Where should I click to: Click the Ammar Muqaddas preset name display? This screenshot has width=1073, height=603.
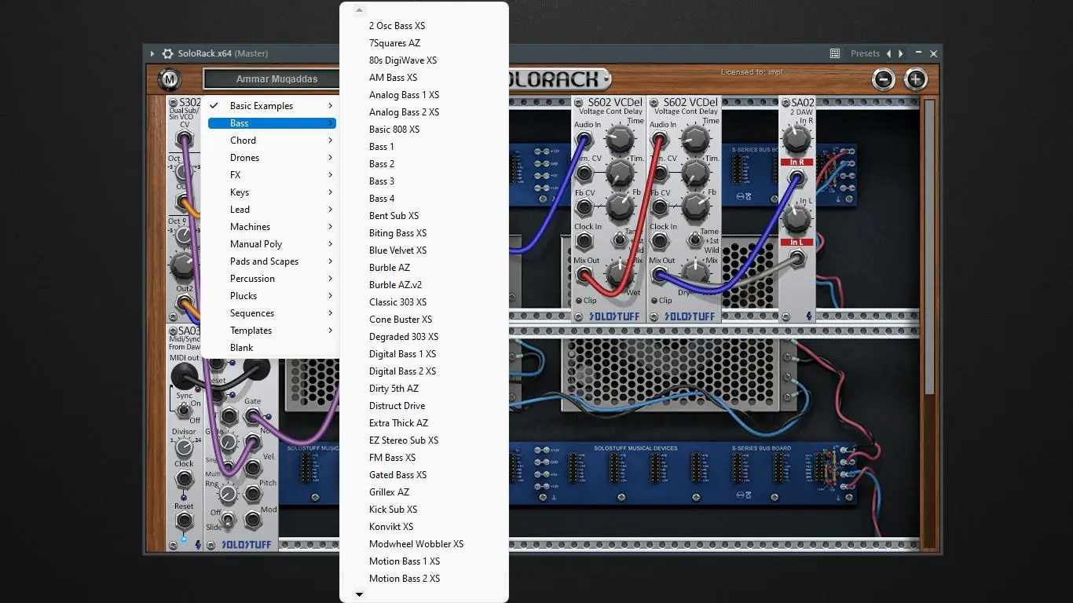[x=276, y=79]
